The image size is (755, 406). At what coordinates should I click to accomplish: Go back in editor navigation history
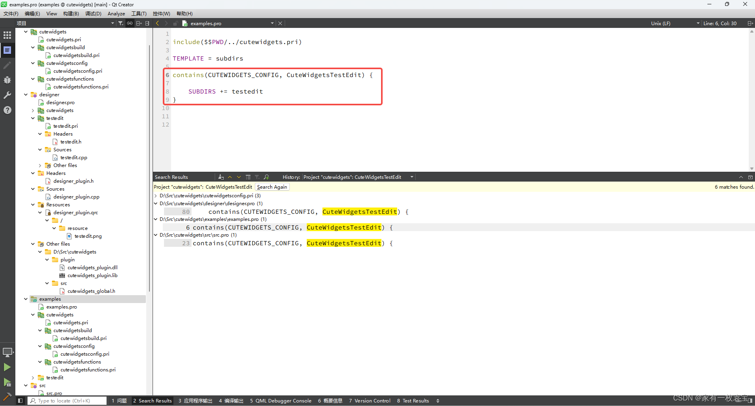pos(157,23)
